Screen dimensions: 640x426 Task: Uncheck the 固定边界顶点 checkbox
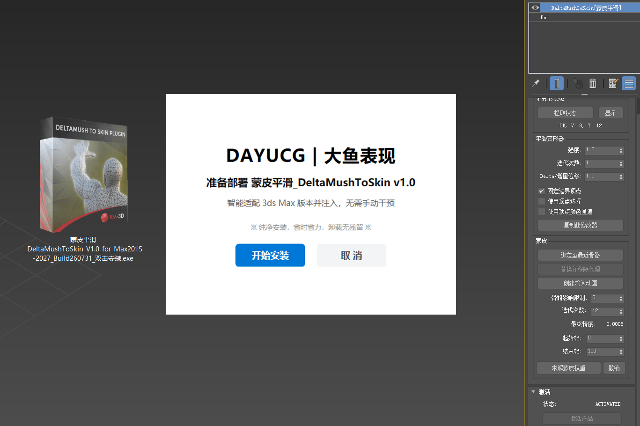click(x=542, y=191)
